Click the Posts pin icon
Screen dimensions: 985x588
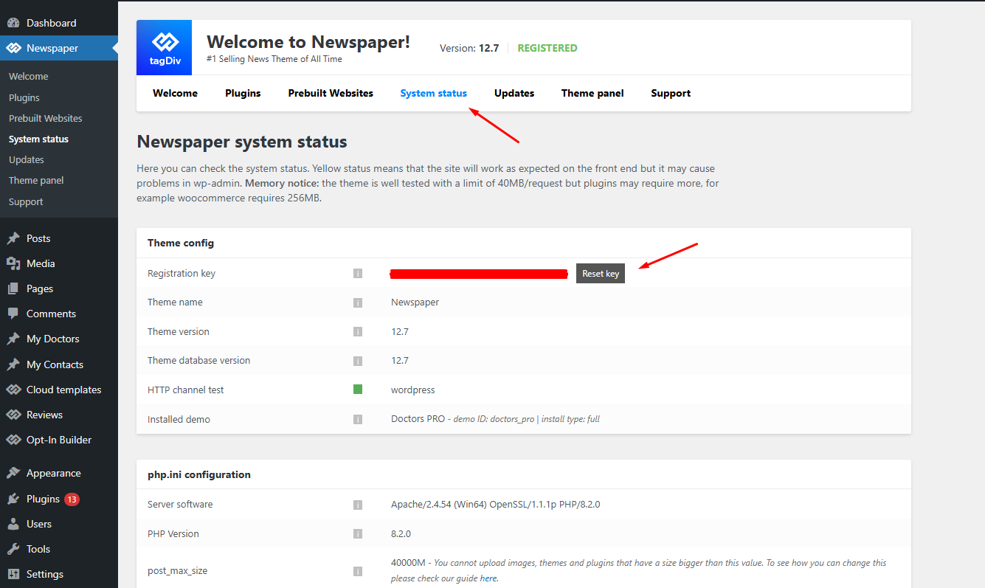[13, 238]
